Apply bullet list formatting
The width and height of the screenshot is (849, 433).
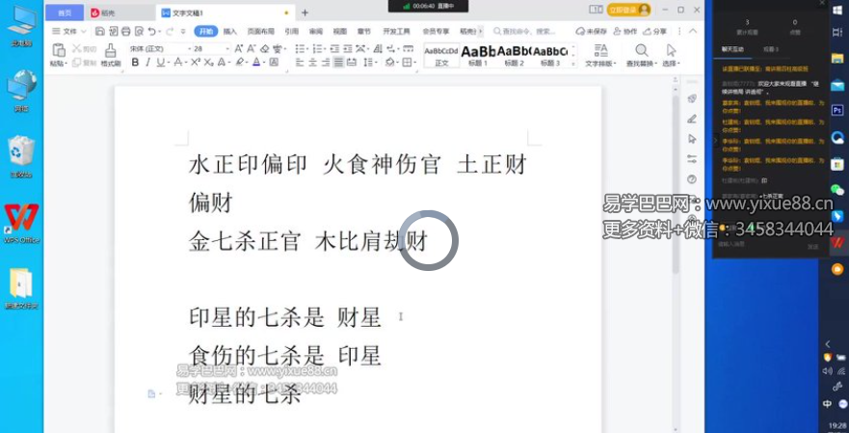click(x=300, y=49)
